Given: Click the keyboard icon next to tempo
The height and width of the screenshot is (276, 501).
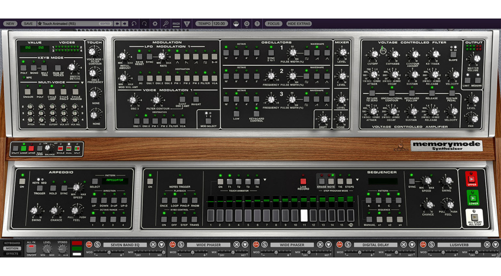Looking at the screenshot, I should pyautogui.click(x=236, y=23).
